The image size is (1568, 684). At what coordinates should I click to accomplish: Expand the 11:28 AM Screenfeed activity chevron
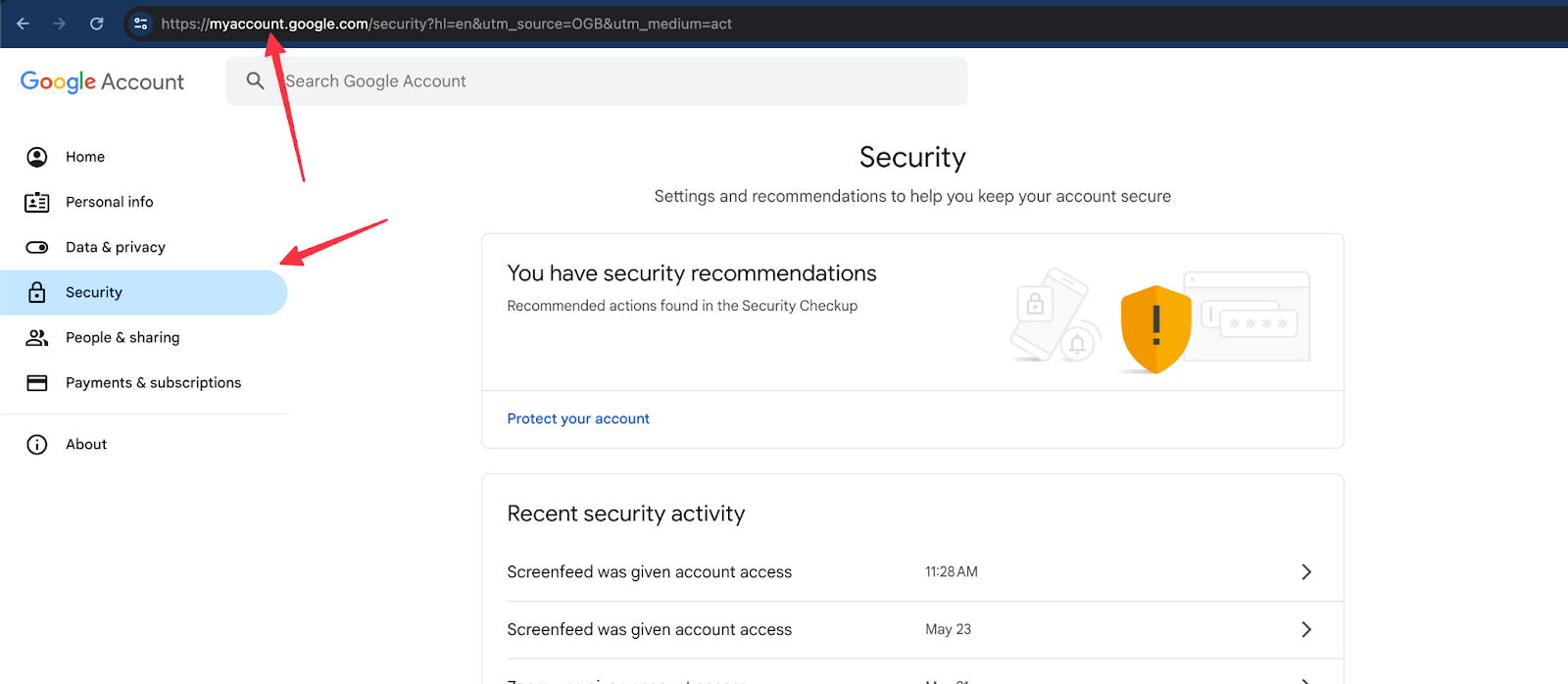coord(1305,572)
